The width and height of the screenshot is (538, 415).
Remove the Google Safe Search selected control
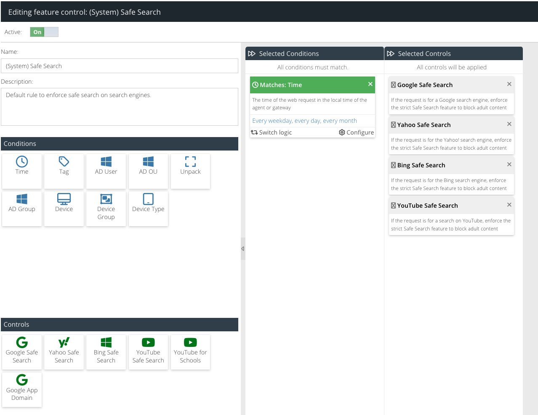(509, 84)
